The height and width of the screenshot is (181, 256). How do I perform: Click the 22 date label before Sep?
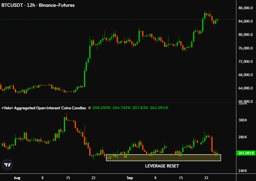(94, 178)
